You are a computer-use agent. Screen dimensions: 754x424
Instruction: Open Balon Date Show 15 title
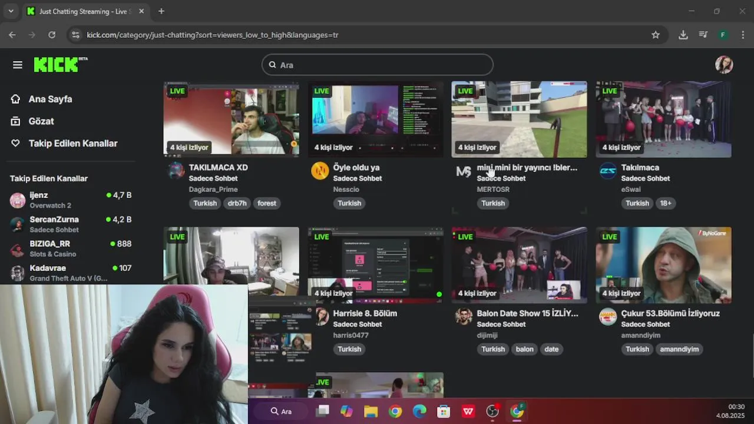(528, 313)
